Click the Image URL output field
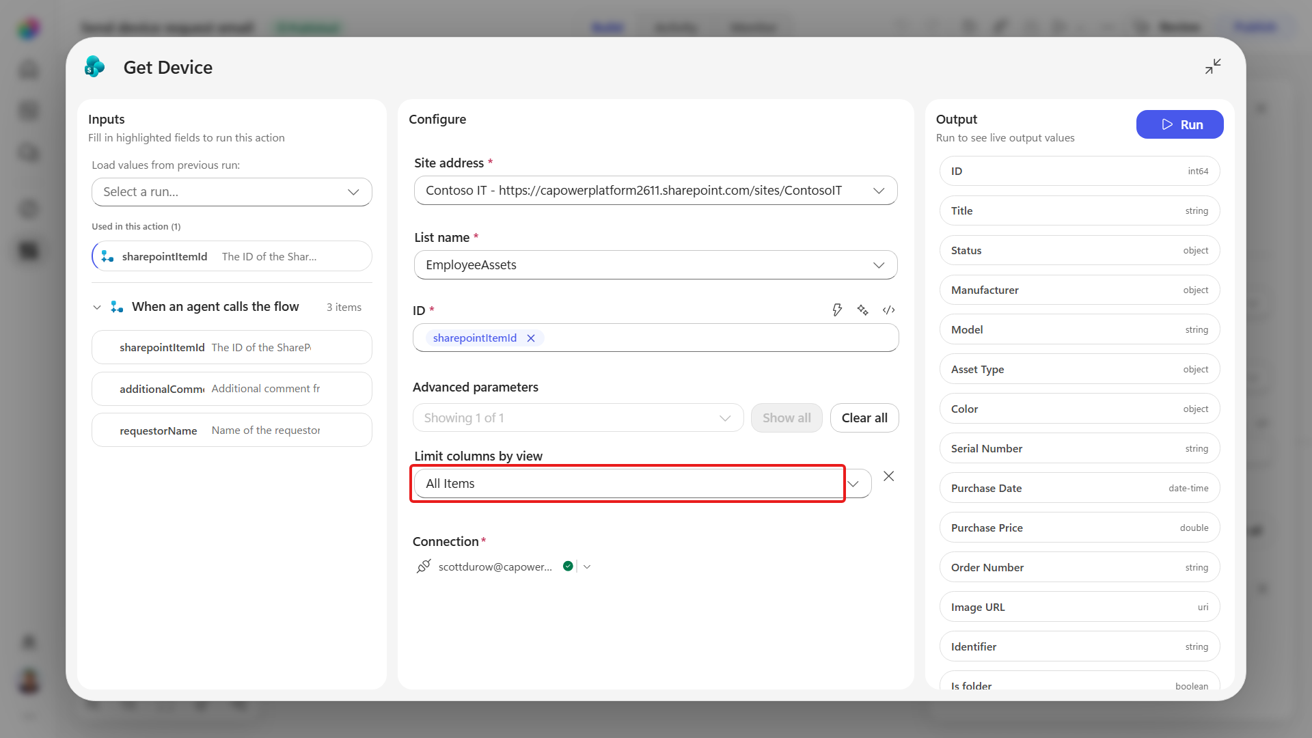The image size is (1312, 738). click(1079, 607)
